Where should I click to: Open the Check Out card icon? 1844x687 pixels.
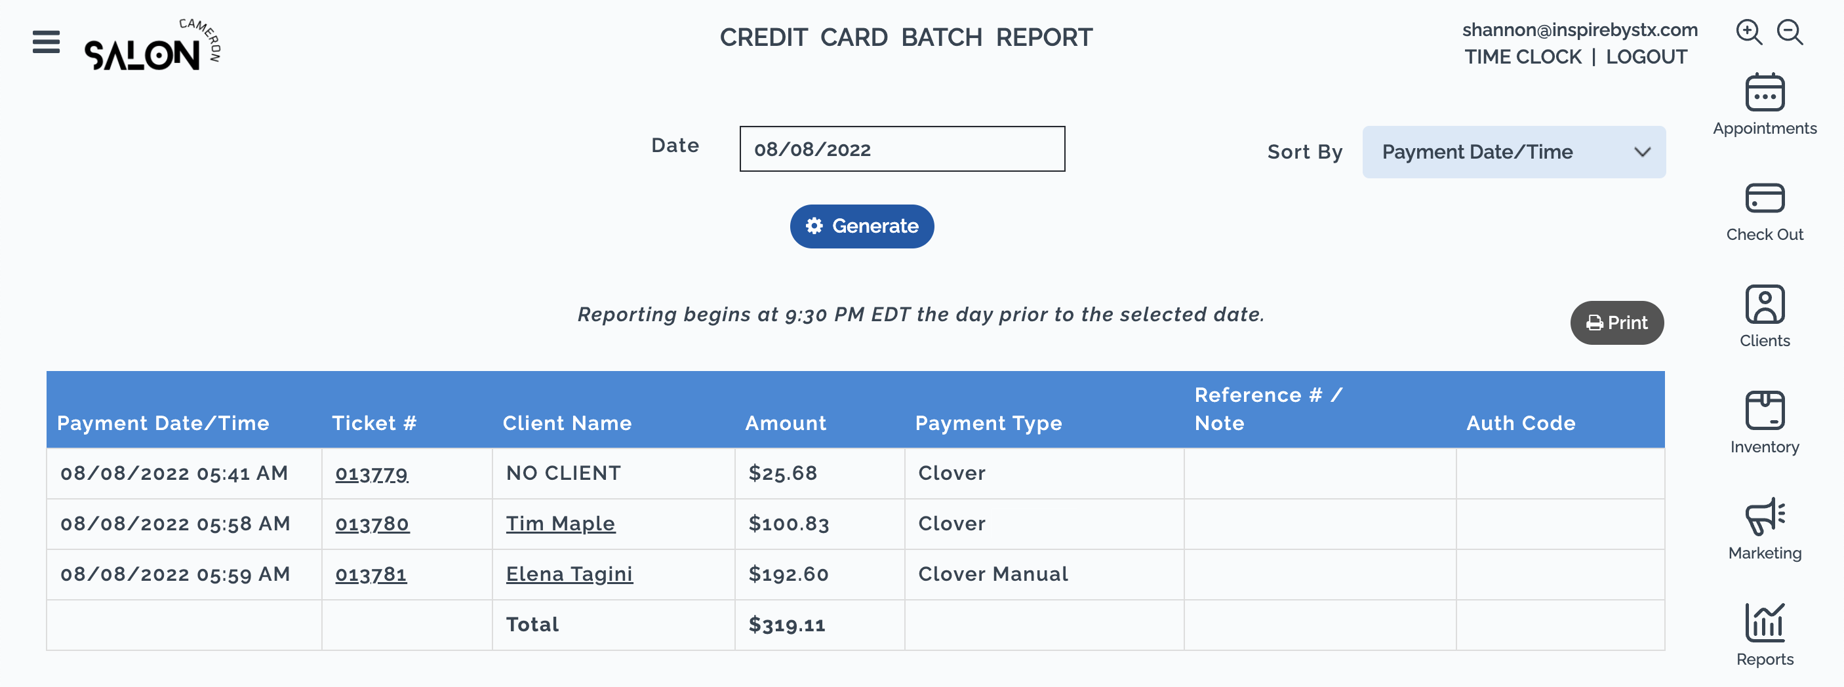pyautogui.click(x=1764, y=198)
